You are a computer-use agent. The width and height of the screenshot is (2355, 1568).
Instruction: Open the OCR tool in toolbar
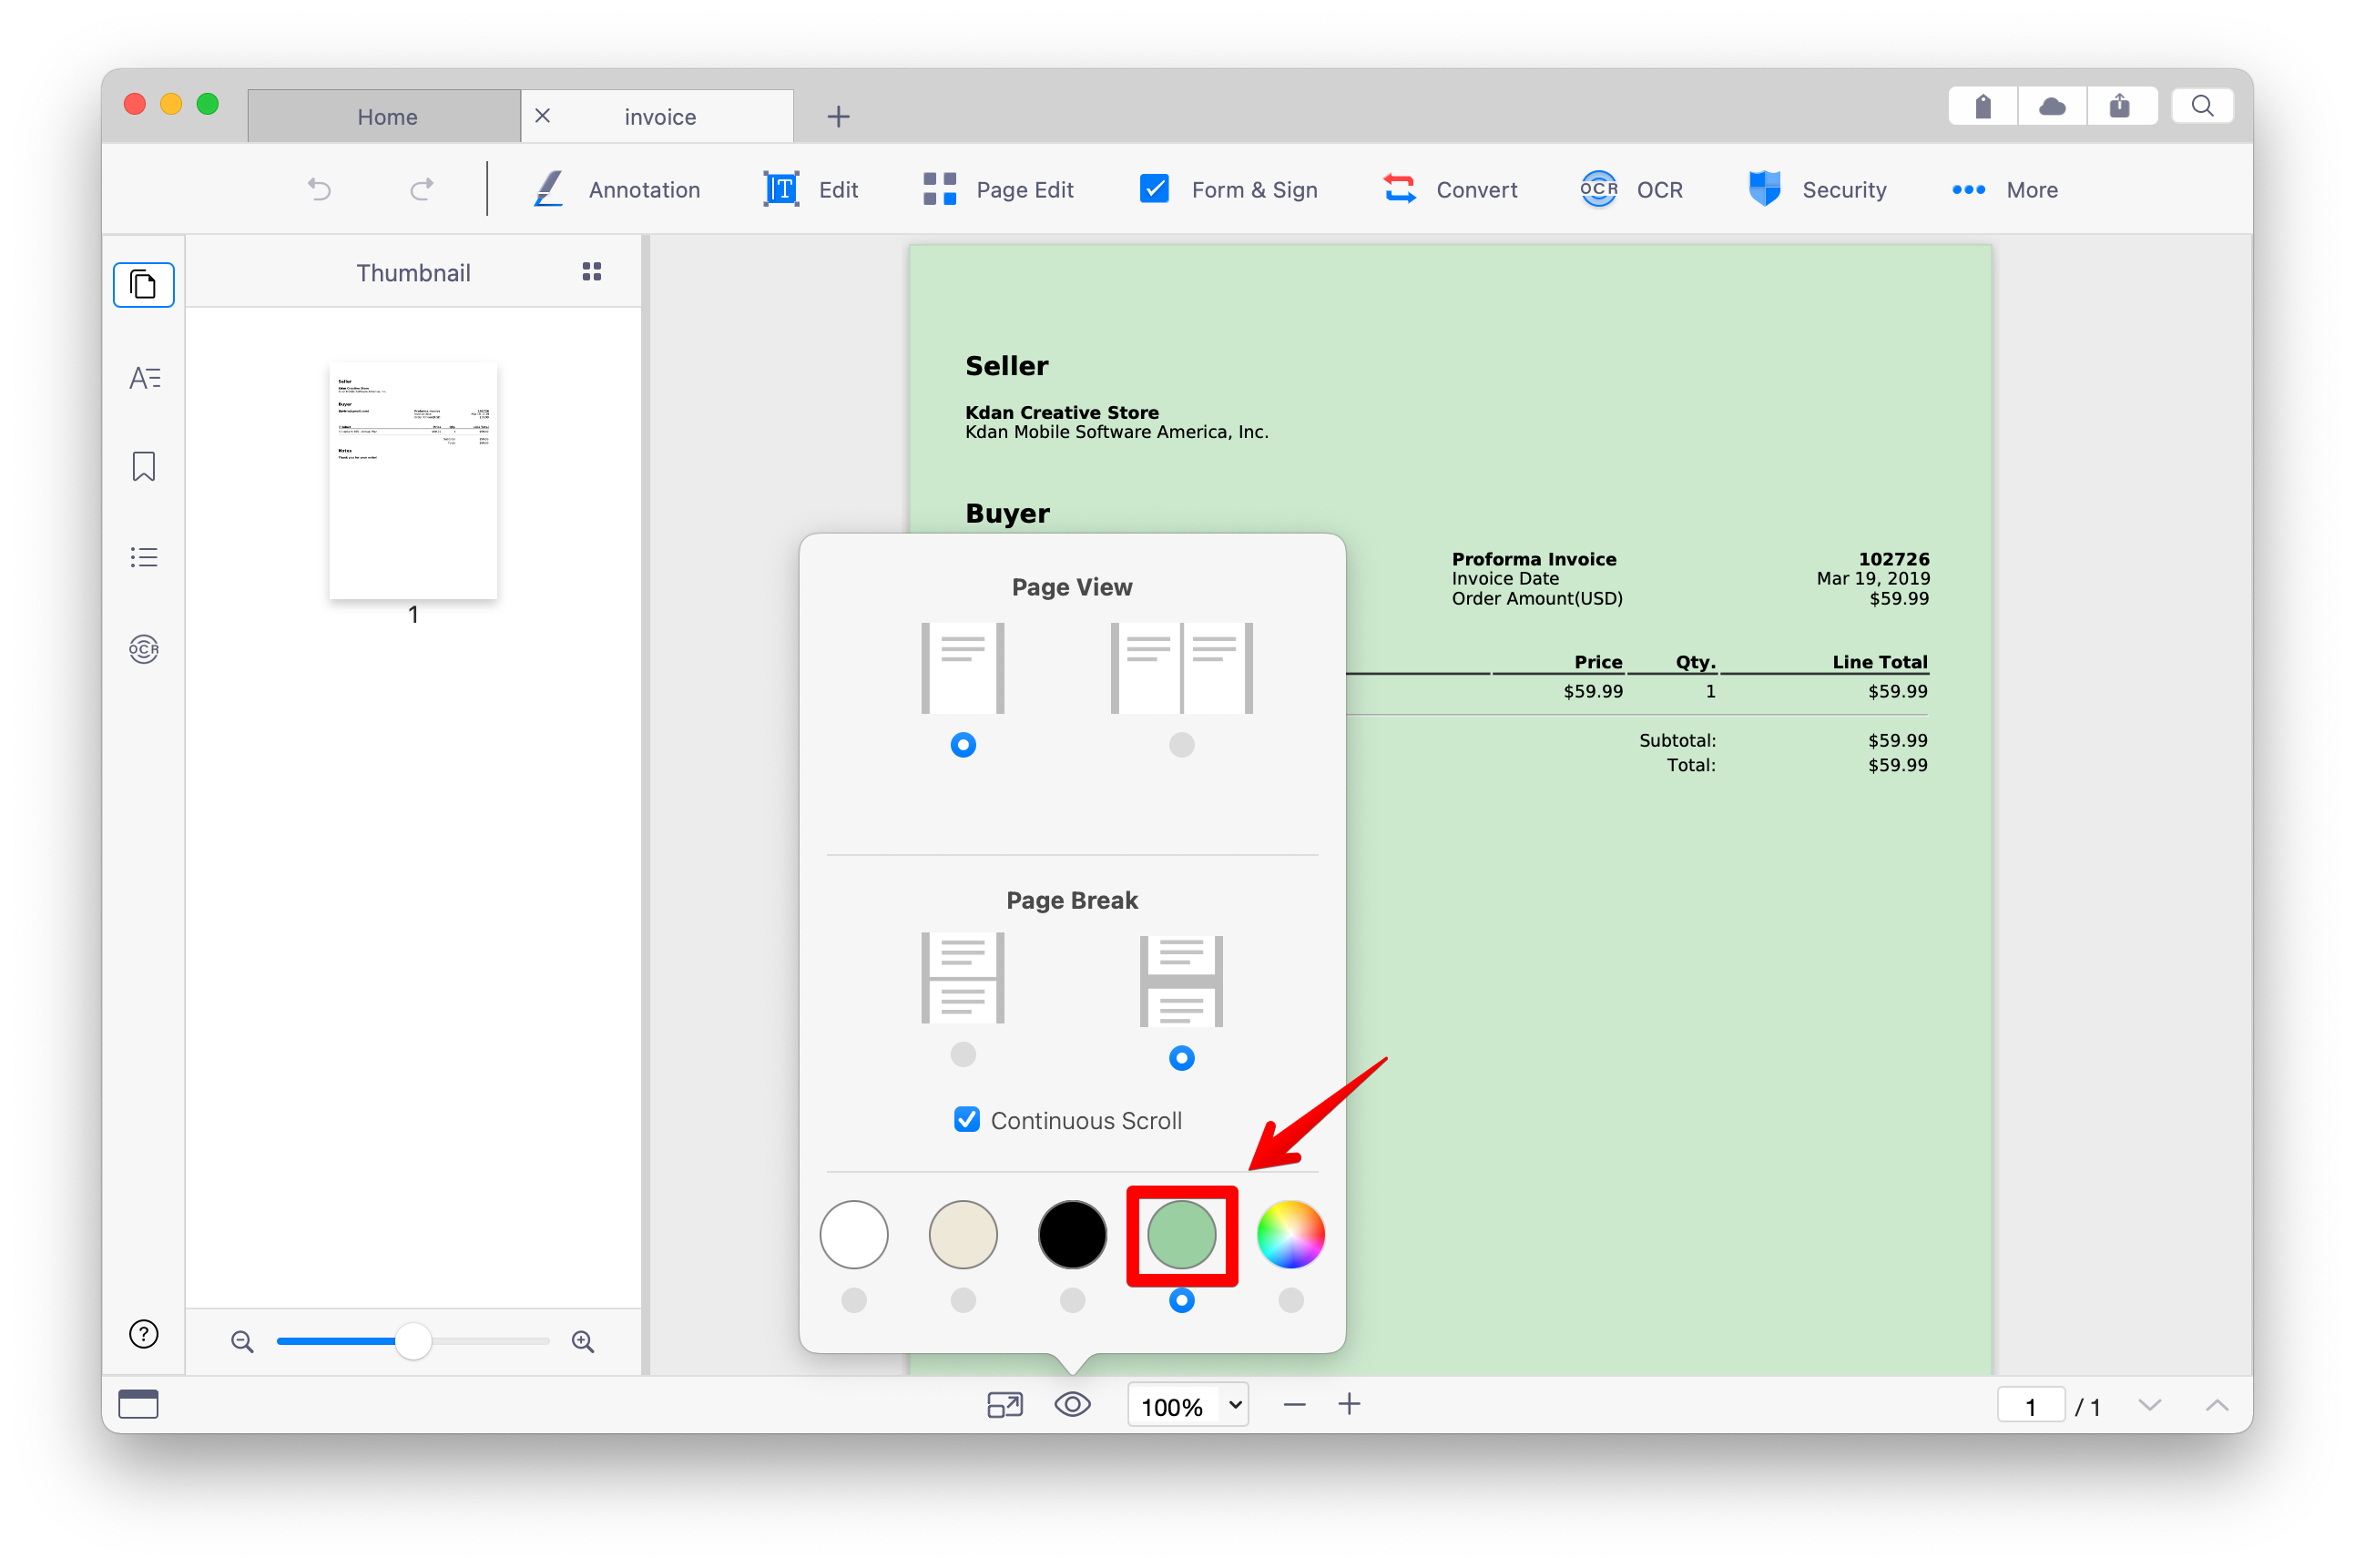coord(1631,190)
